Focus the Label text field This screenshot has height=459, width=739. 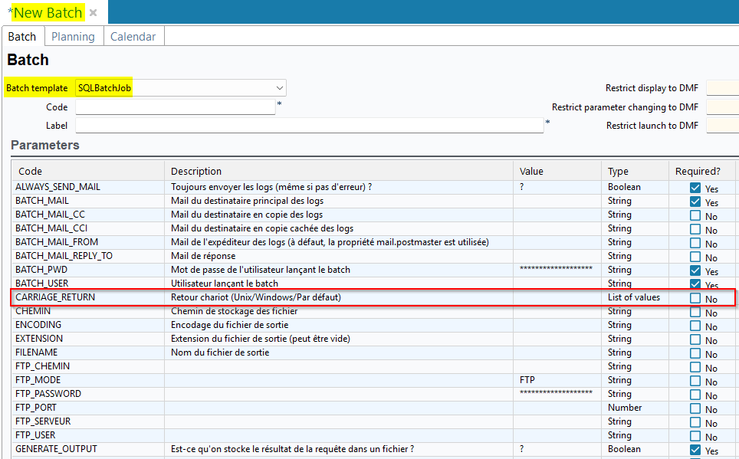pos(309,126)
